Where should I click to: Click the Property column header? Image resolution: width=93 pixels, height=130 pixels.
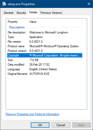13,22
